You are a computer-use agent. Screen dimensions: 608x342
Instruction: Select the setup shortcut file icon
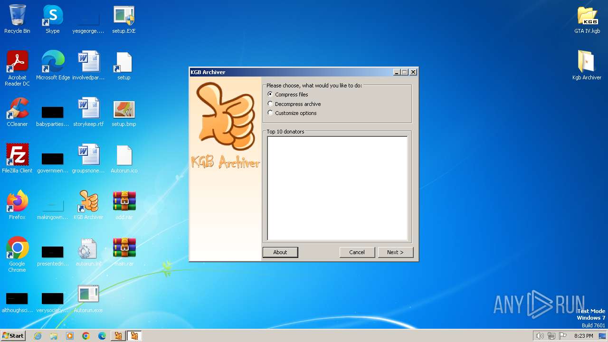pyautogui.click(x=124, y=66)
